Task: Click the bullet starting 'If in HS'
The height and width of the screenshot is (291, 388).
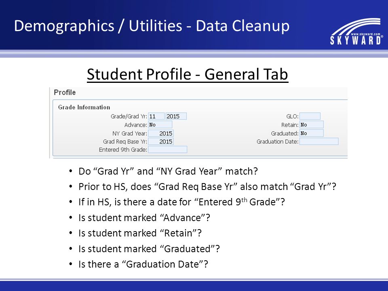Action: pos(181,202)
